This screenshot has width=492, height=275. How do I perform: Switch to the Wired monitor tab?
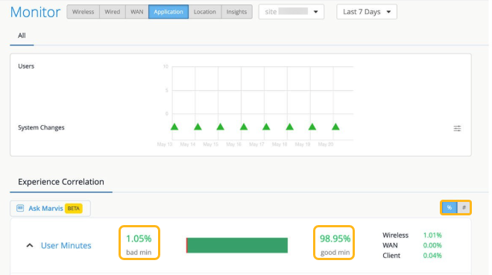(113, 12)
